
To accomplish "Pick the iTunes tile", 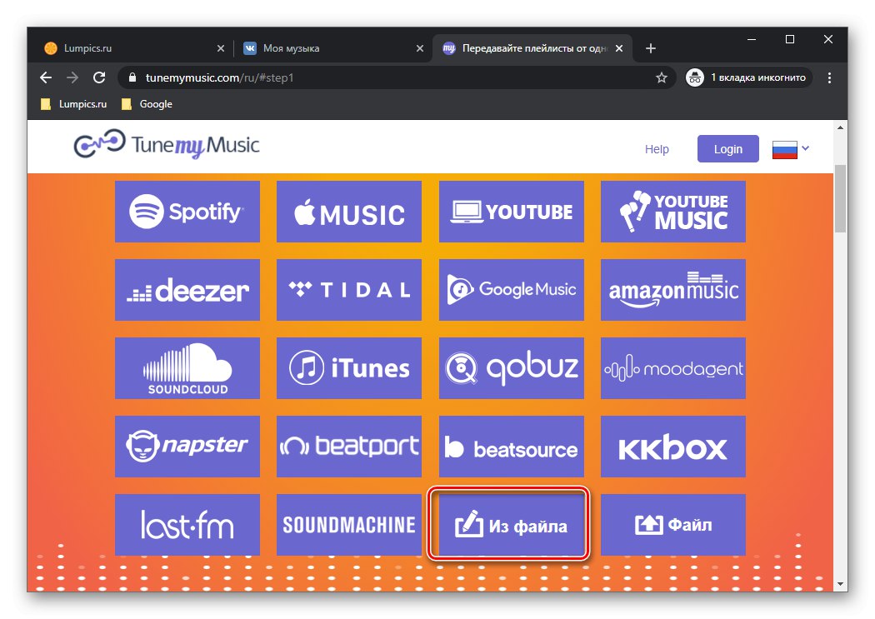I will [x=349, y=368].
